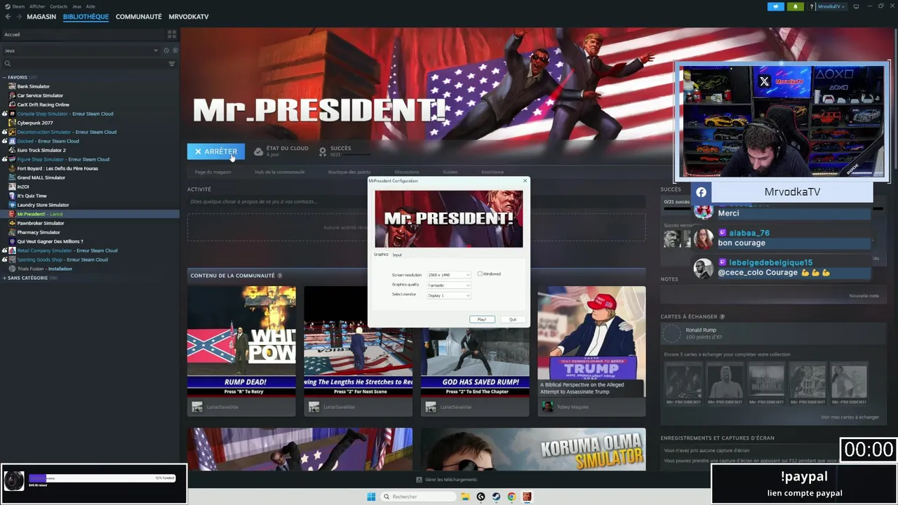Open the Steam menu
The height and width of the screenshot is (505, 898).
(x=18, y=6)
